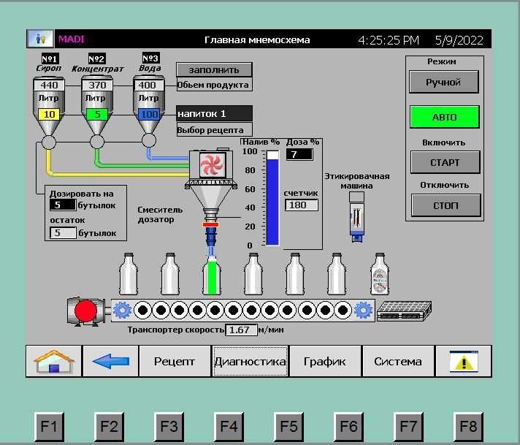The image size is (520, 445).
Task: Click the user icon in title bar
Action: pos(41,39)
